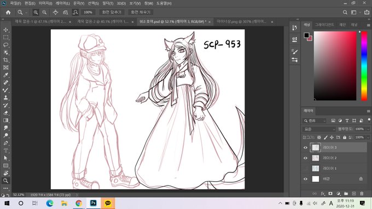Click the delete layer trash icon

point(362,194)
